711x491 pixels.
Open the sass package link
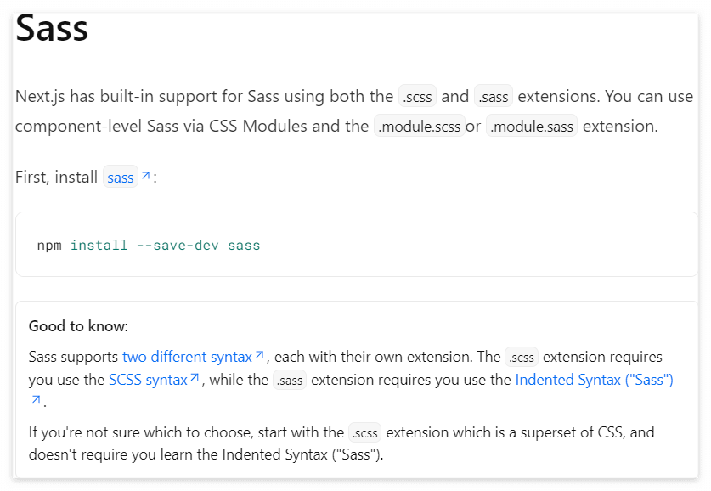pos(120,178)
